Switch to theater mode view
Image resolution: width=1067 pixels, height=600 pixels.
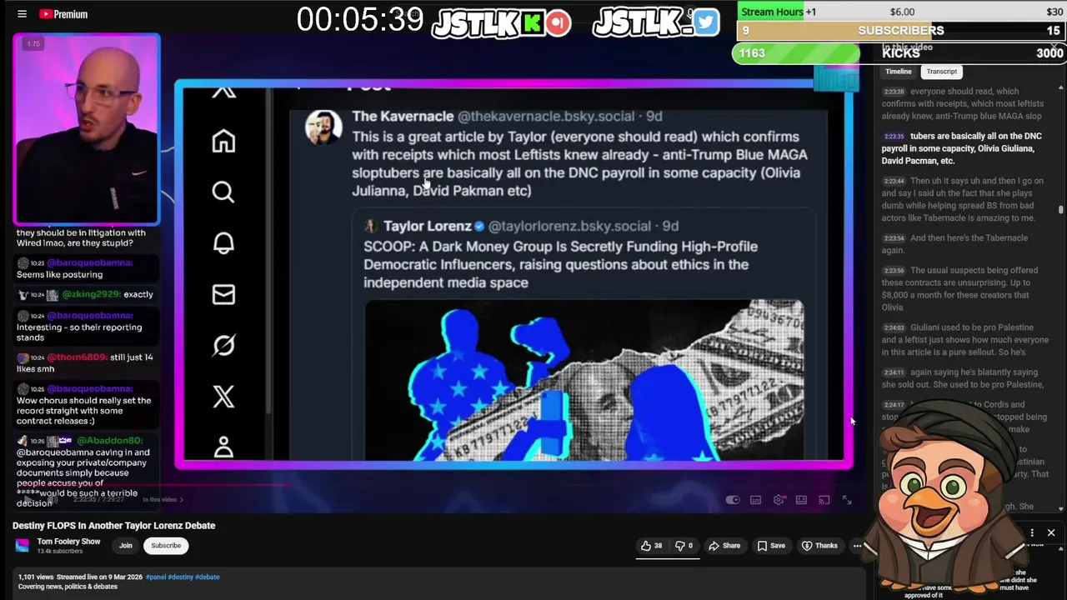[x=801, y=500]
